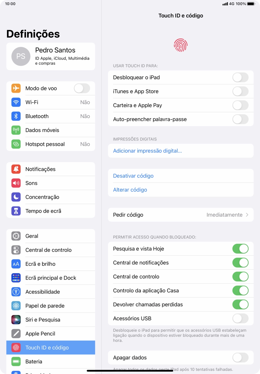Screen dimensions: 260x374
Task: Open Hotspot pessoal settings row
Action: [x=51, y=144]
